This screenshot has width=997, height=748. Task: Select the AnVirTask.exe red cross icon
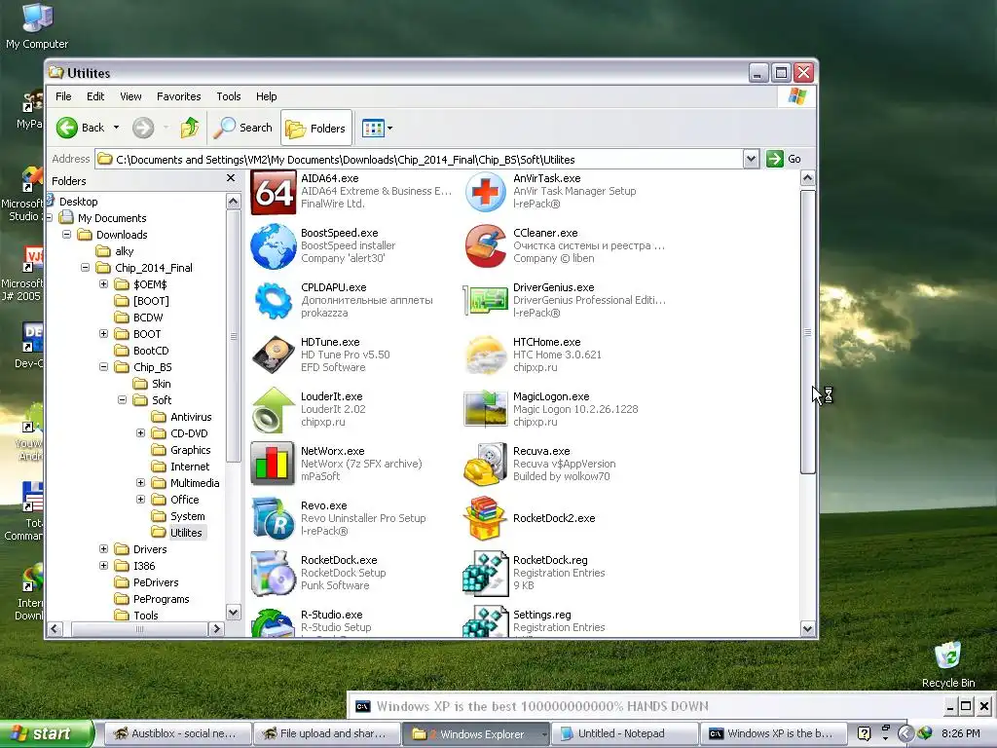(485, 192)
